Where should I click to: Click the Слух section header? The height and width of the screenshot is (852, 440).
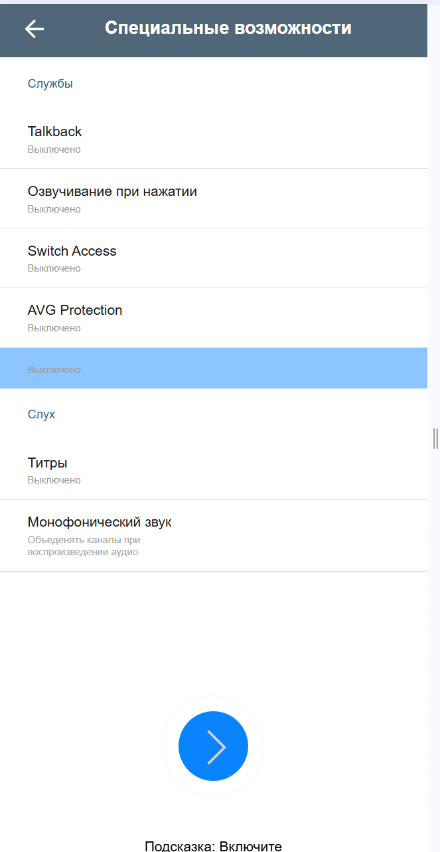coord(41,414)
